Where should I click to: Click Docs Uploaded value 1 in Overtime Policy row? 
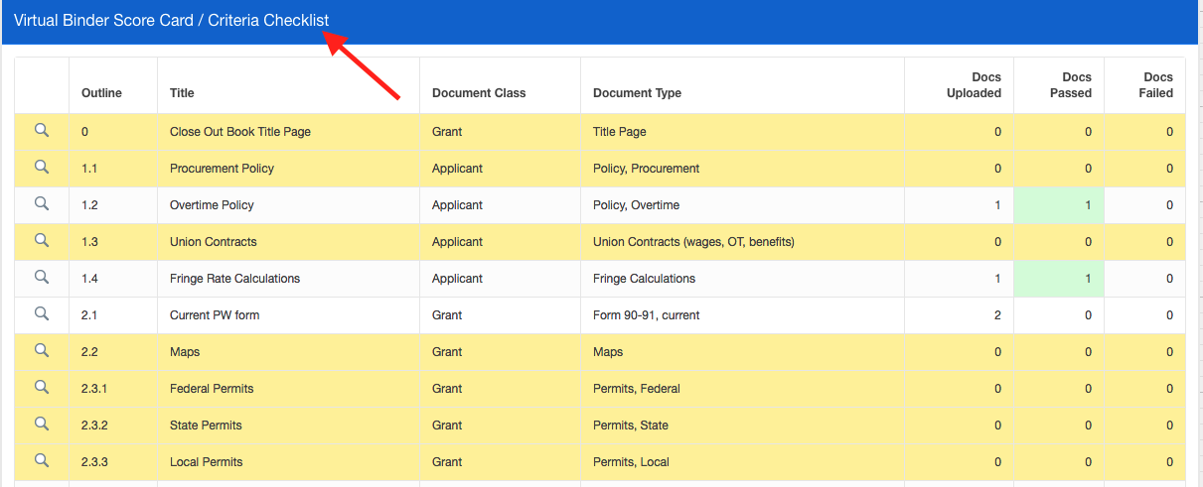997,205
